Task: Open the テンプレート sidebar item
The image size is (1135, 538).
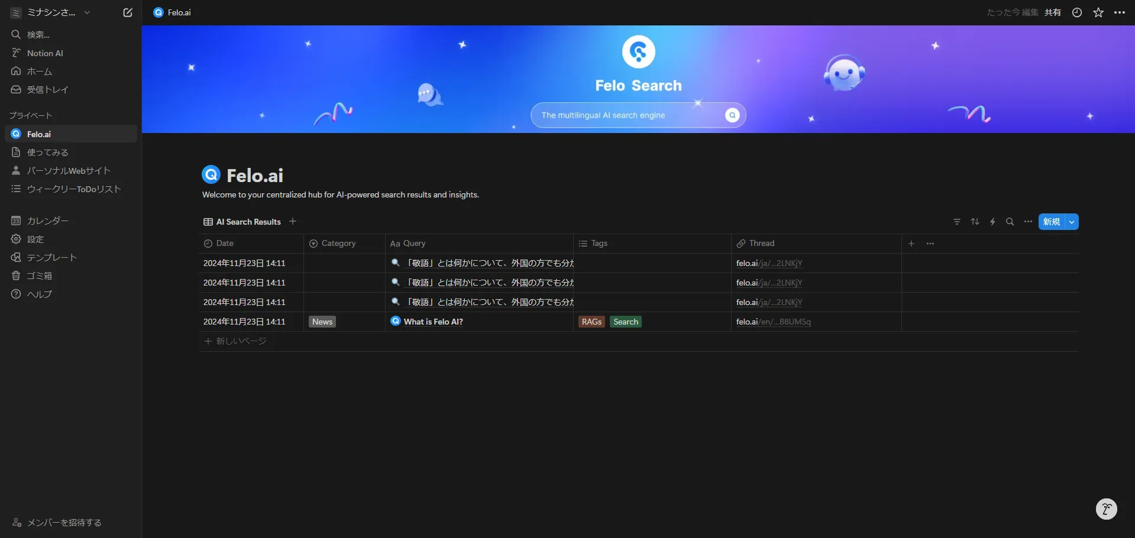Action: (x=52, y=258)
